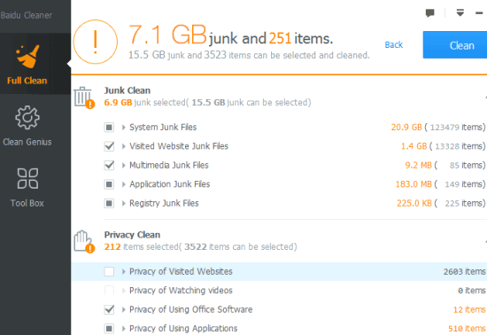
Task: Click the Privacy Clean hand icon
Action: pyautogui.click(x=84, y=241)
